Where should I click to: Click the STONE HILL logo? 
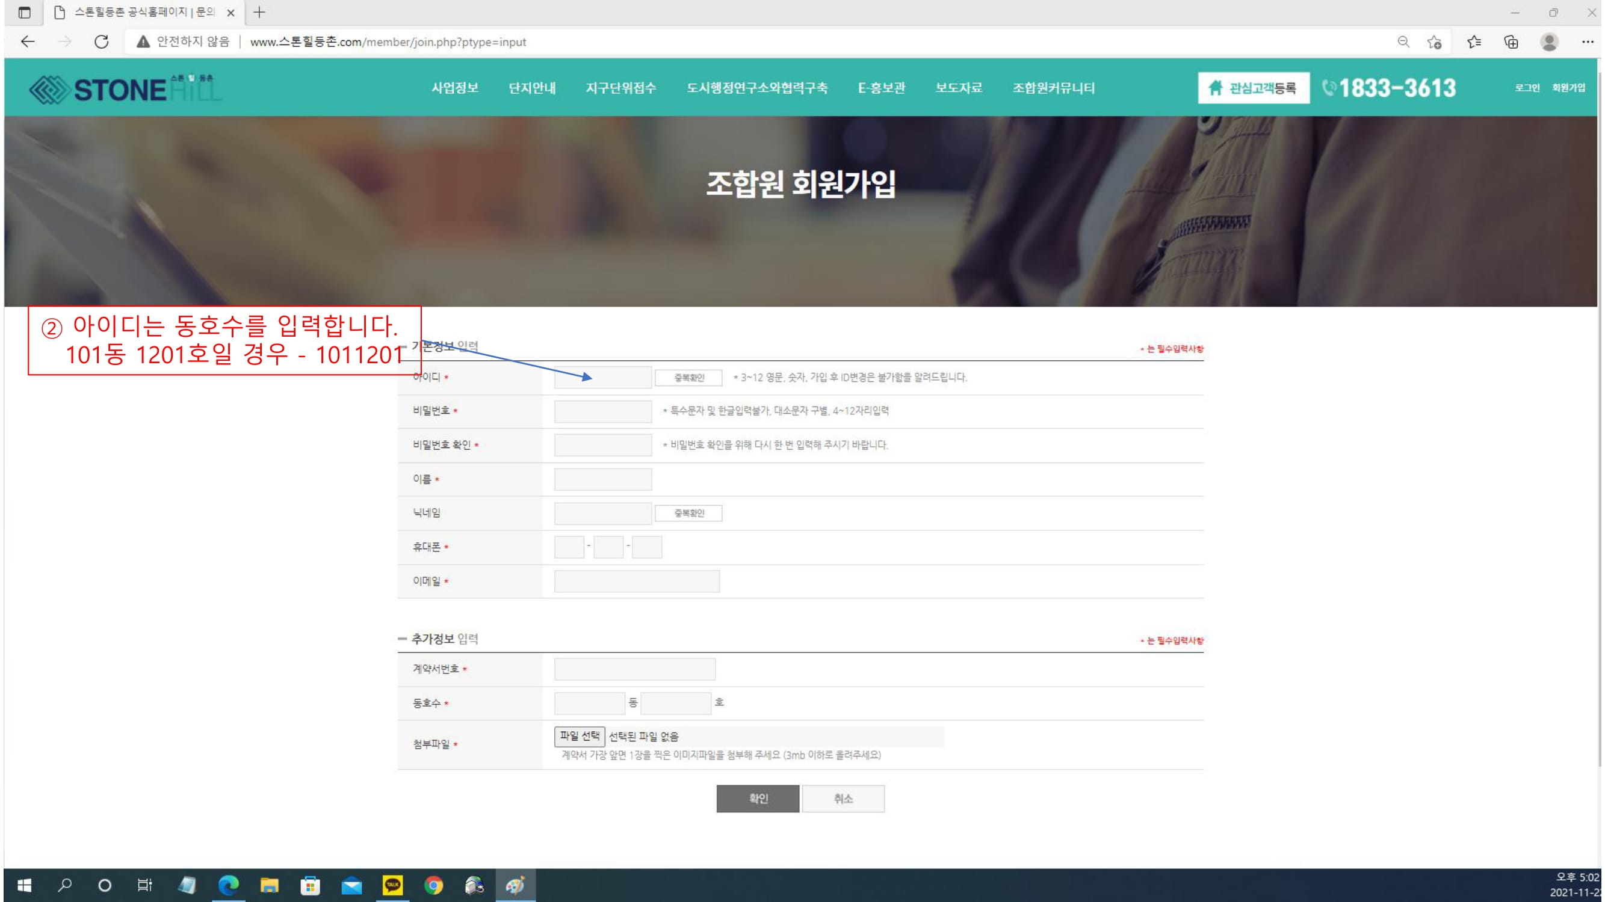[125, 88]
